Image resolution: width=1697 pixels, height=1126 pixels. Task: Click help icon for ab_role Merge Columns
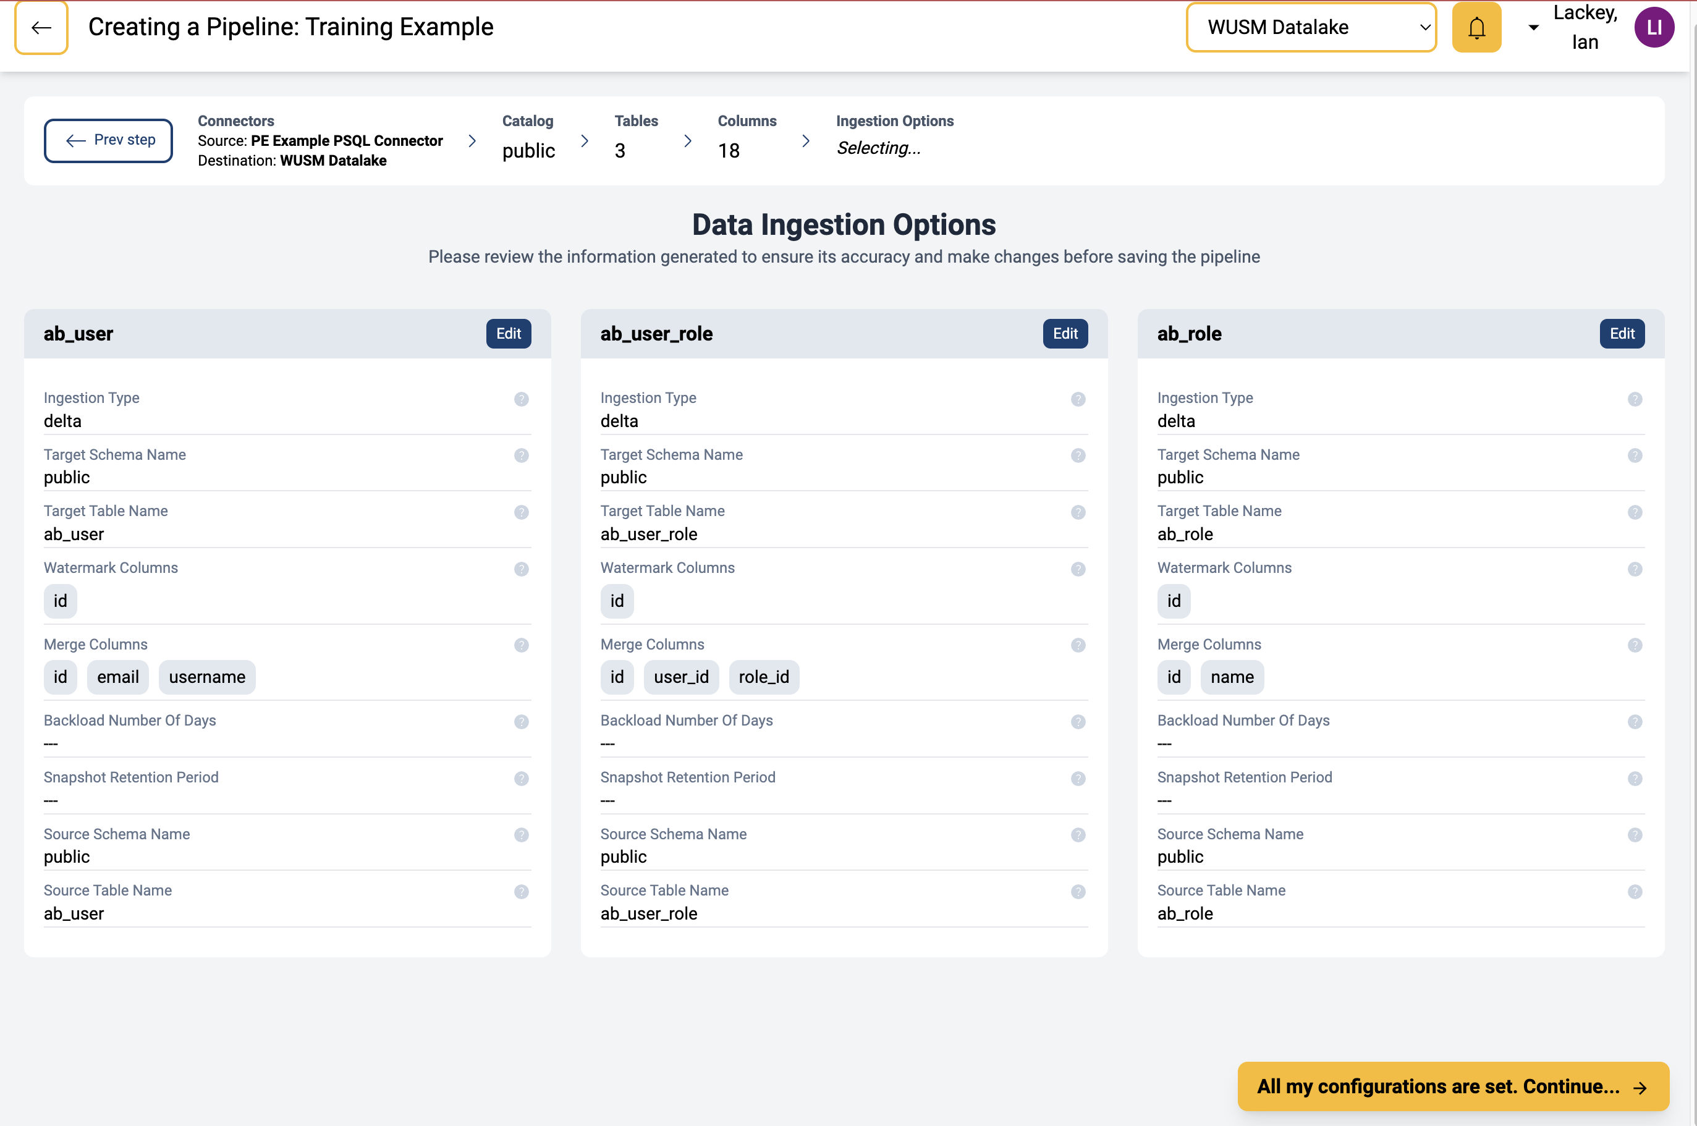coord(1635,645)
